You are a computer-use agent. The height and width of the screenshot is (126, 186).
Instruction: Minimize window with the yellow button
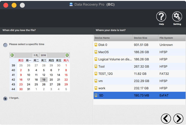[x=14, y=5]
